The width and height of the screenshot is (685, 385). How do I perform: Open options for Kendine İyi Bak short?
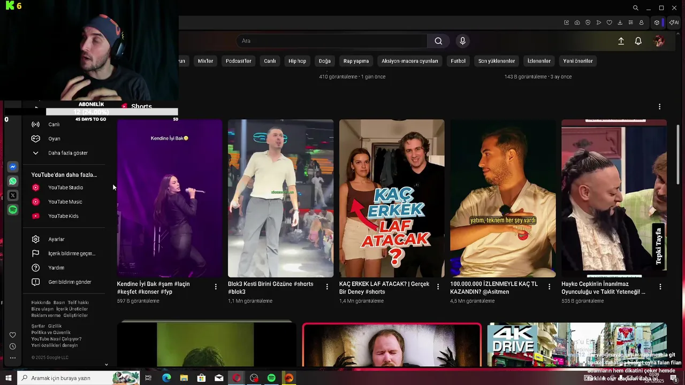216,287
